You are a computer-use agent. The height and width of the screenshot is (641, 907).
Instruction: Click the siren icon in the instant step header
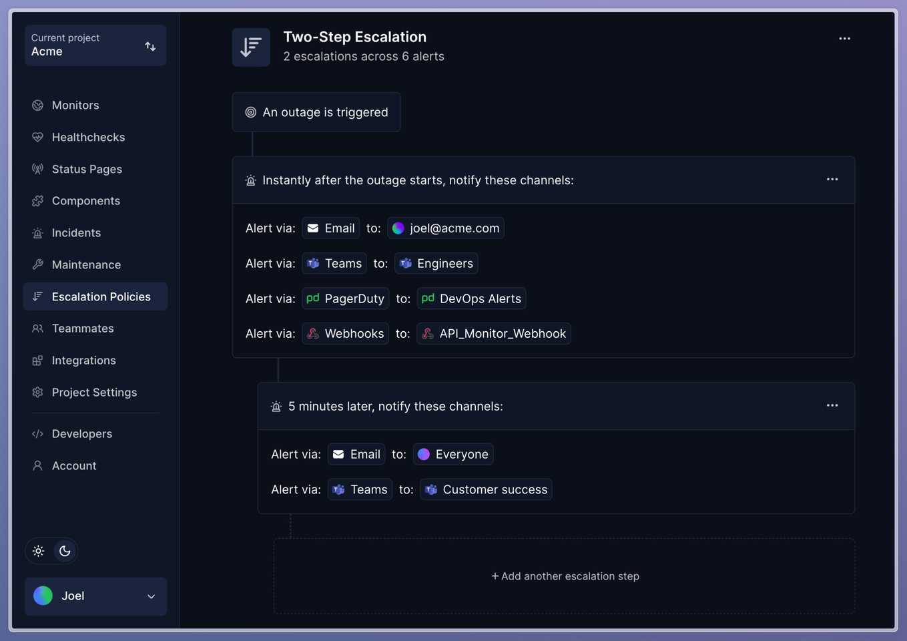[251, 180]
